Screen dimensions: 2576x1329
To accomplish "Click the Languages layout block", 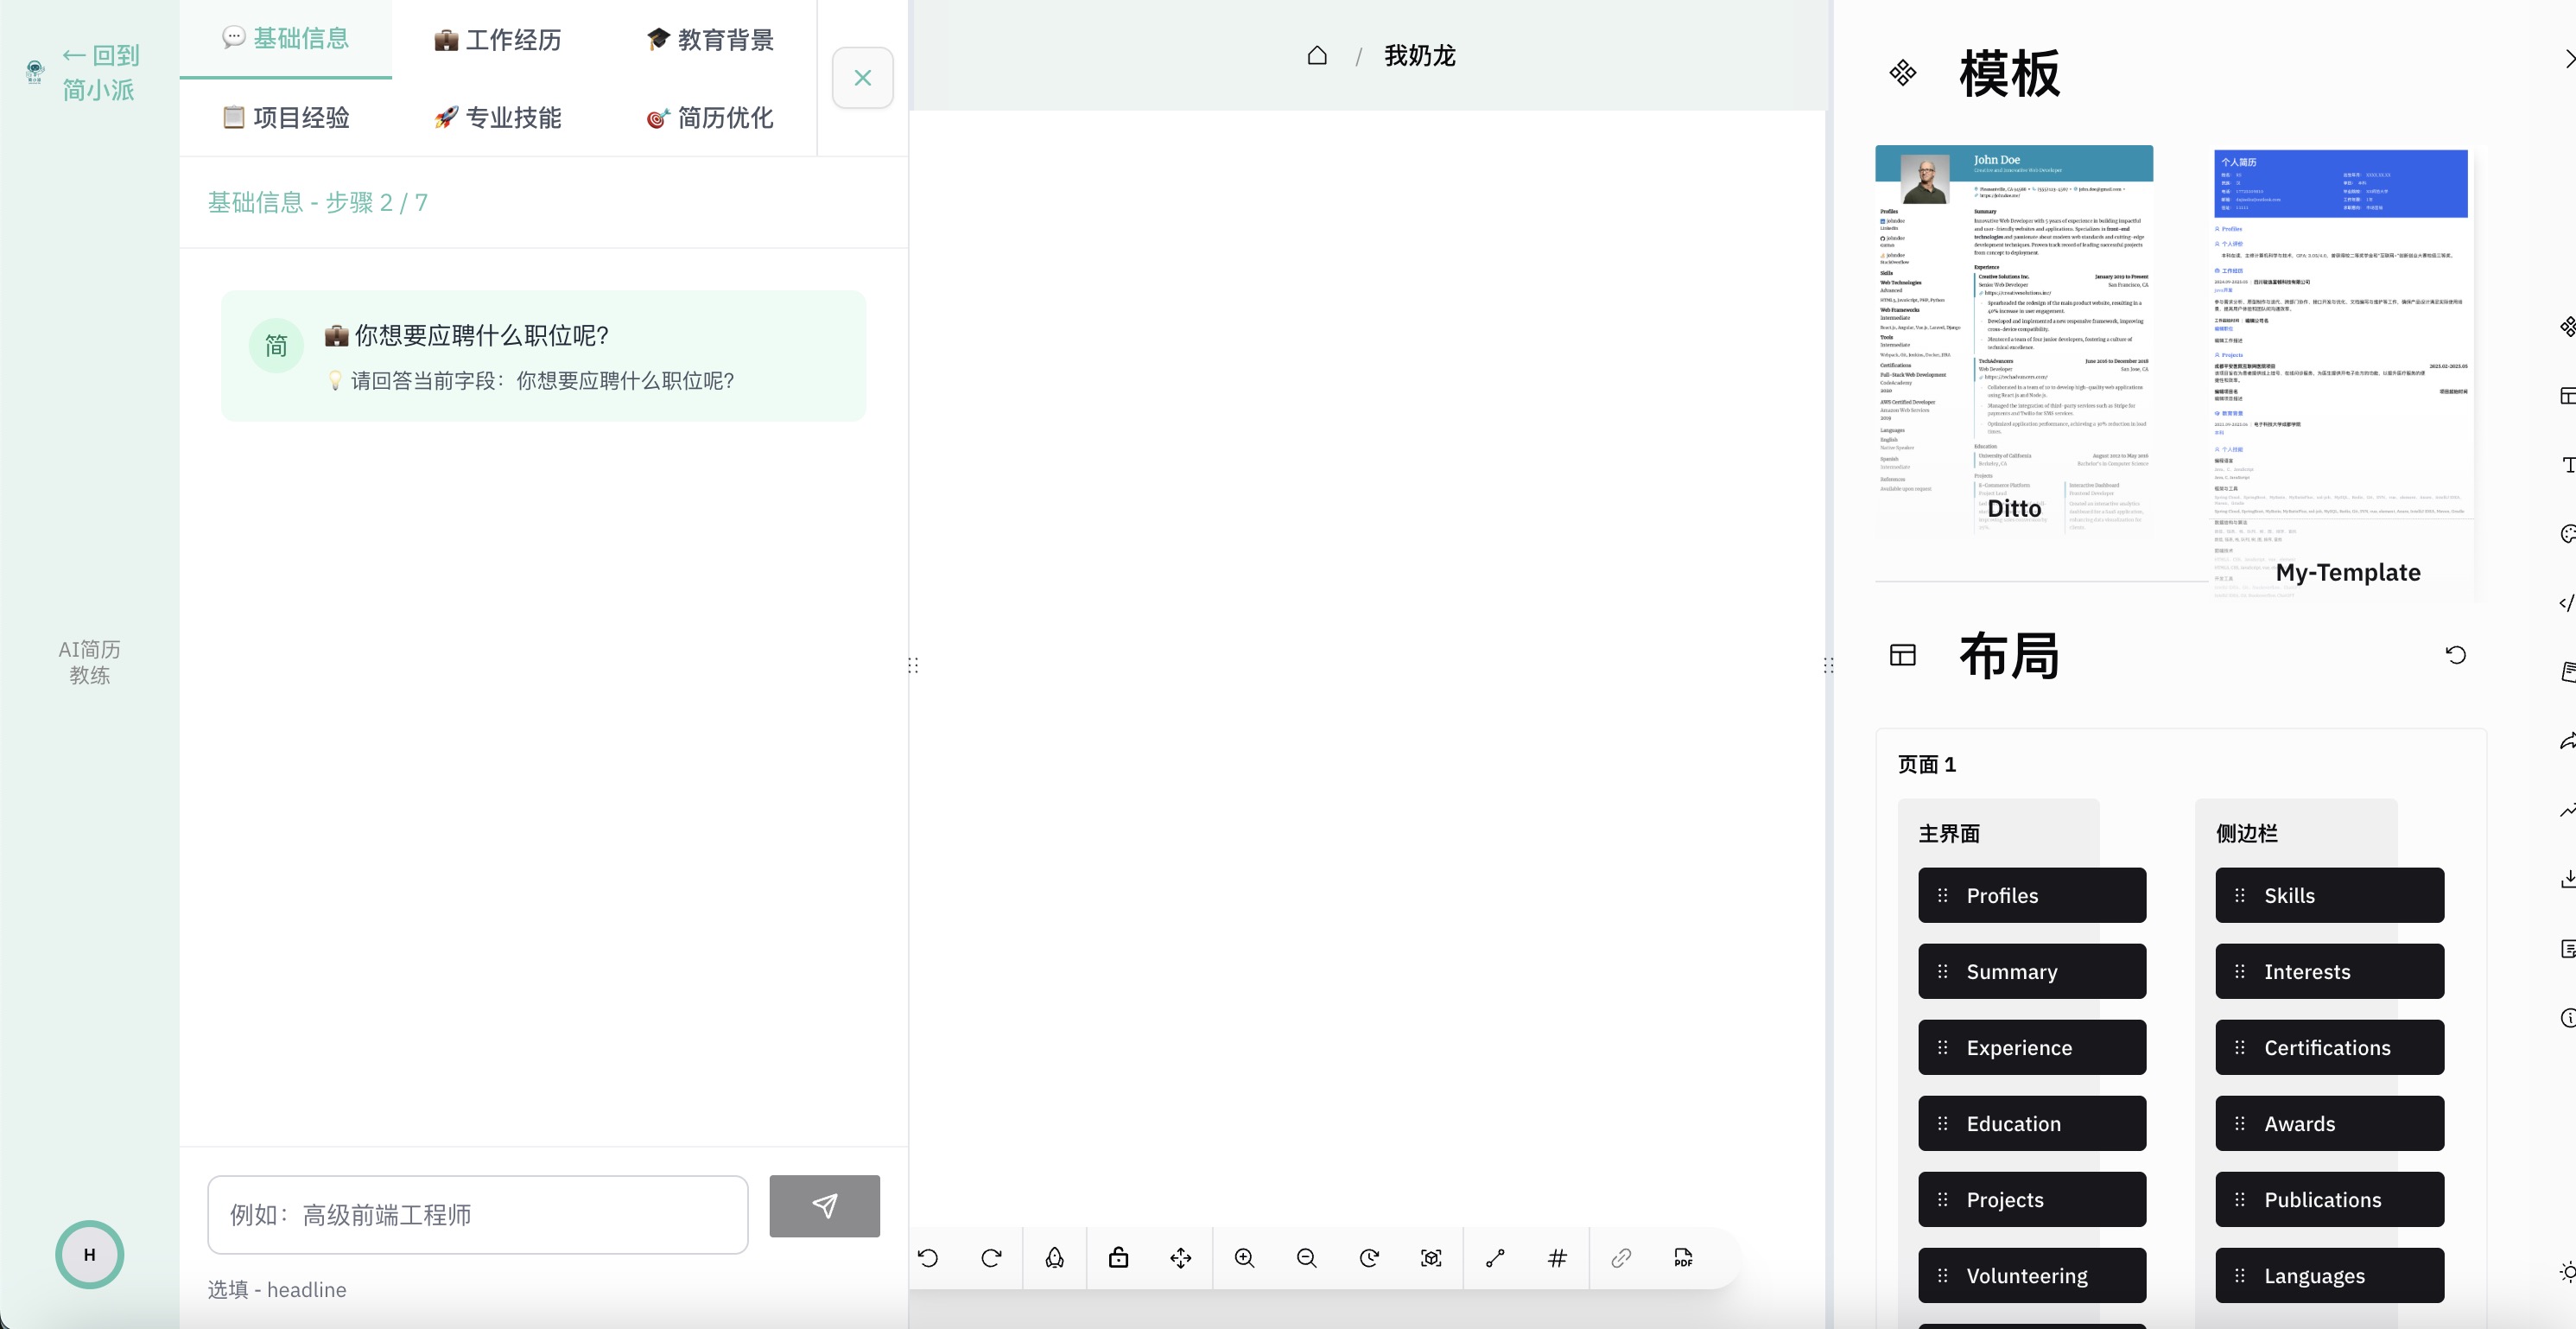I will click(x=2329, y=1275).
